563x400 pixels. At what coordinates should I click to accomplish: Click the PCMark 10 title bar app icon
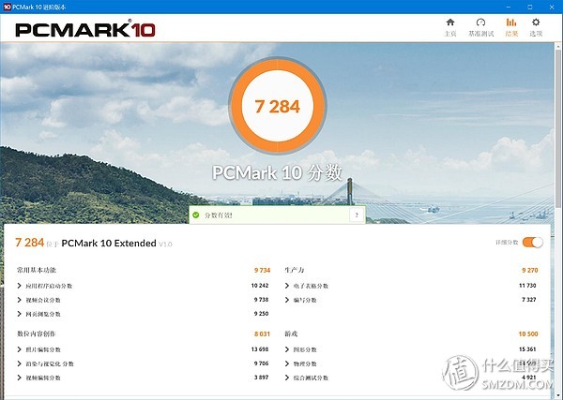pyautogui.click(x=7, y=7)
